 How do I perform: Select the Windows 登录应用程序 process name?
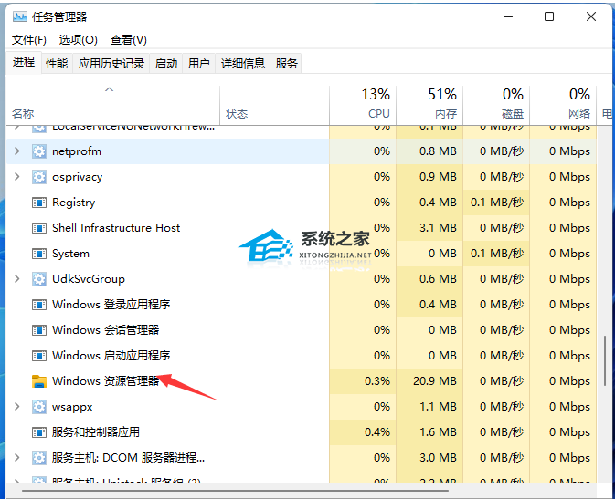click(111, 305)
